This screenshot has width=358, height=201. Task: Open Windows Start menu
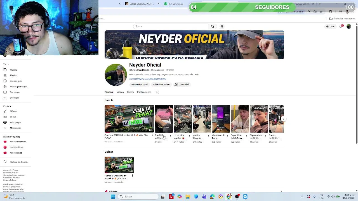(x=113, y=197)
